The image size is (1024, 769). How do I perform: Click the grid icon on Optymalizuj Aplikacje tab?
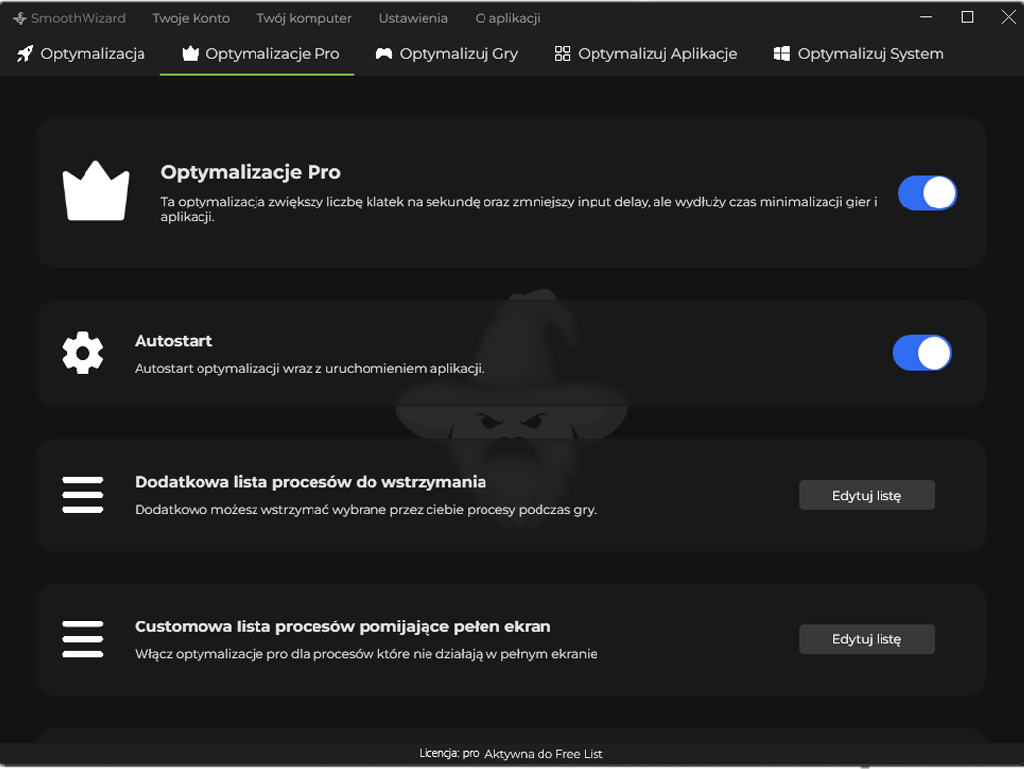coord(563,54)
